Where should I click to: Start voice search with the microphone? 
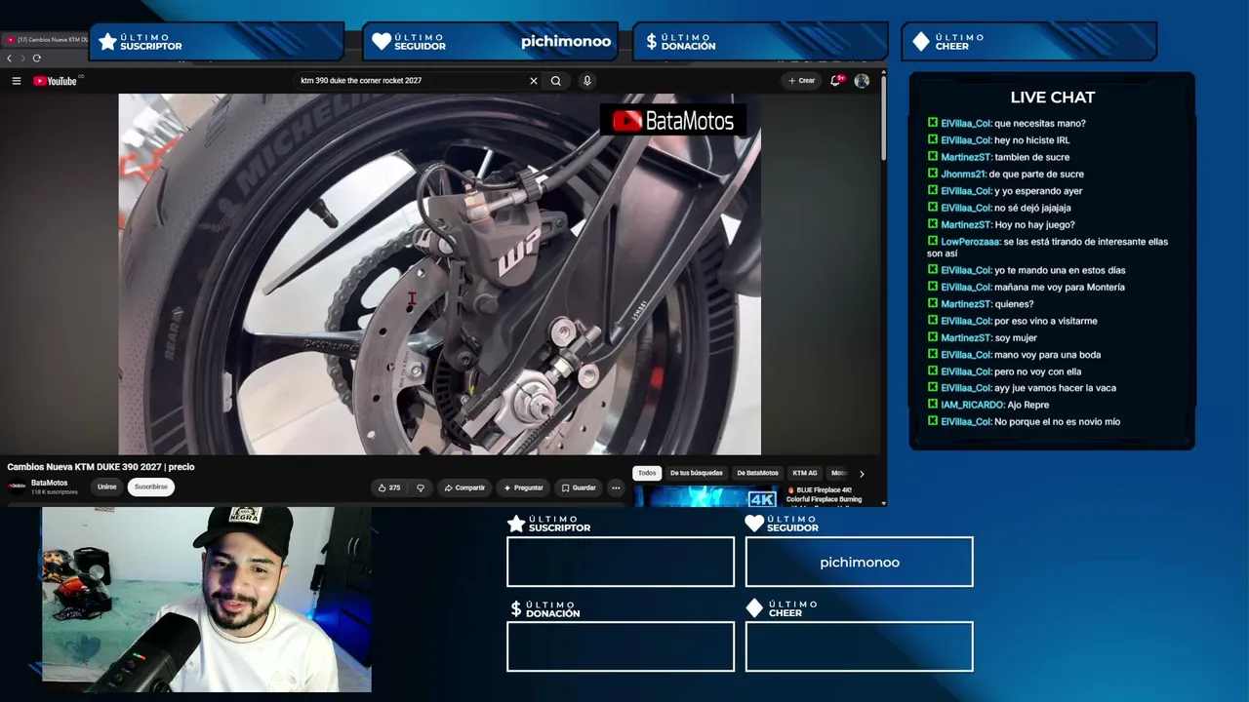[586, 81]
